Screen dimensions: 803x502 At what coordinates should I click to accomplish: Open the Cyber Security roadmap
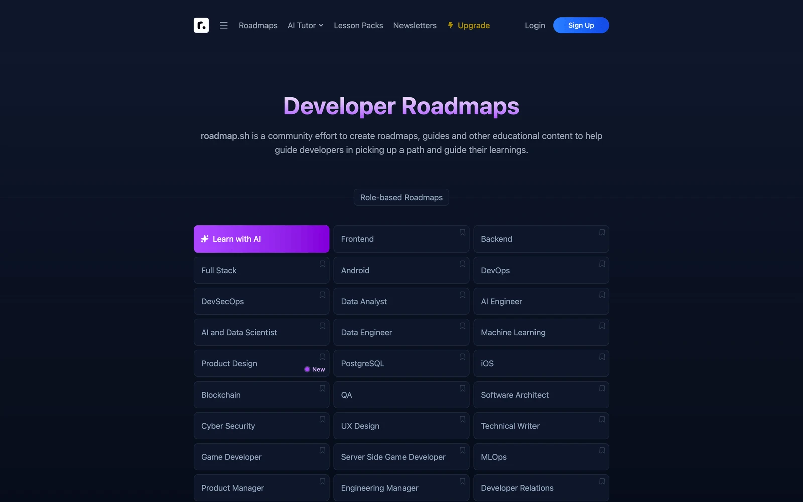click(261, 426)
